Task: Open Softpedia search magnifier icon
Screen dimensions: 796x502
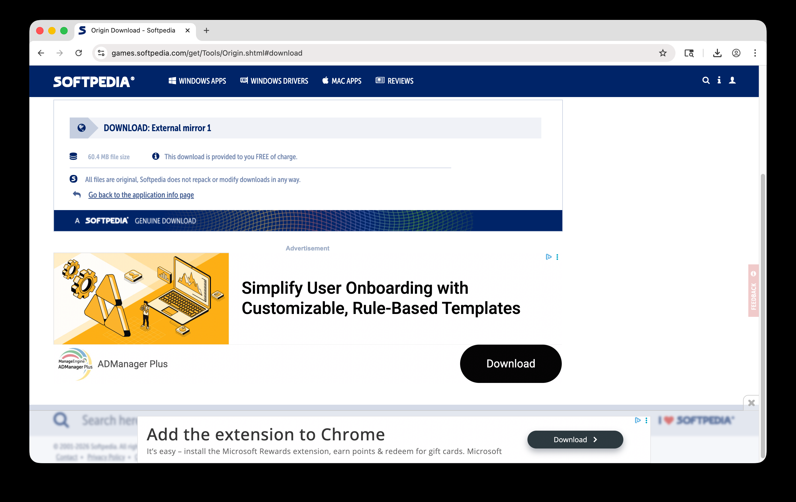Action: [x=706, y=81]
